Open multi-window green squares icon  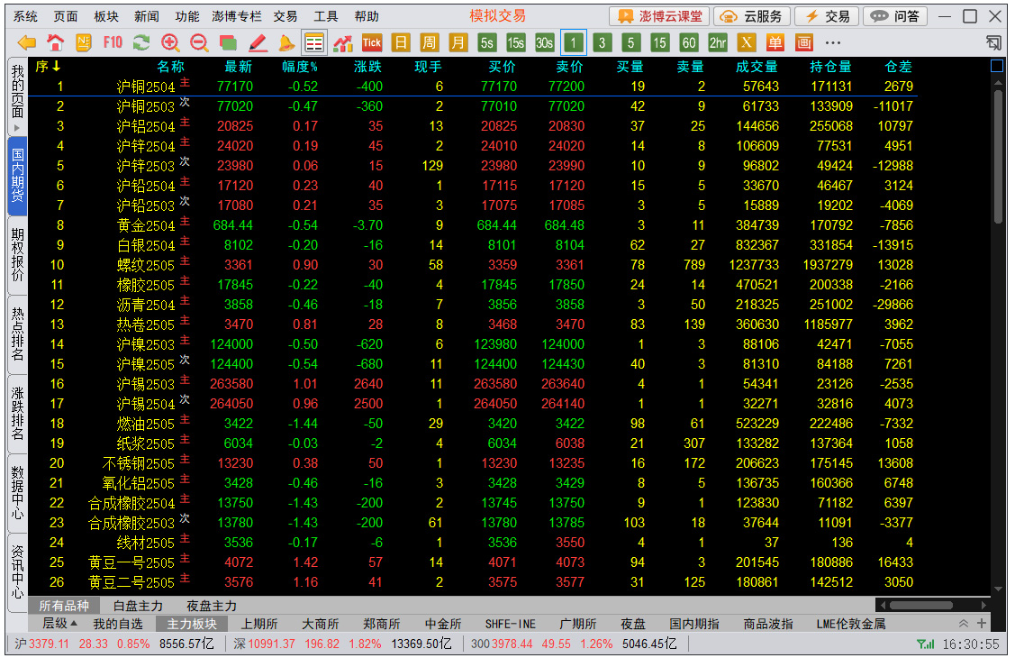(x=228, y=43)
